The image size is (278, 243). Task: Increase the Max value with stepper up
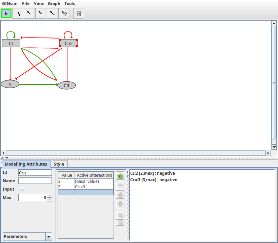pos(49,196)
